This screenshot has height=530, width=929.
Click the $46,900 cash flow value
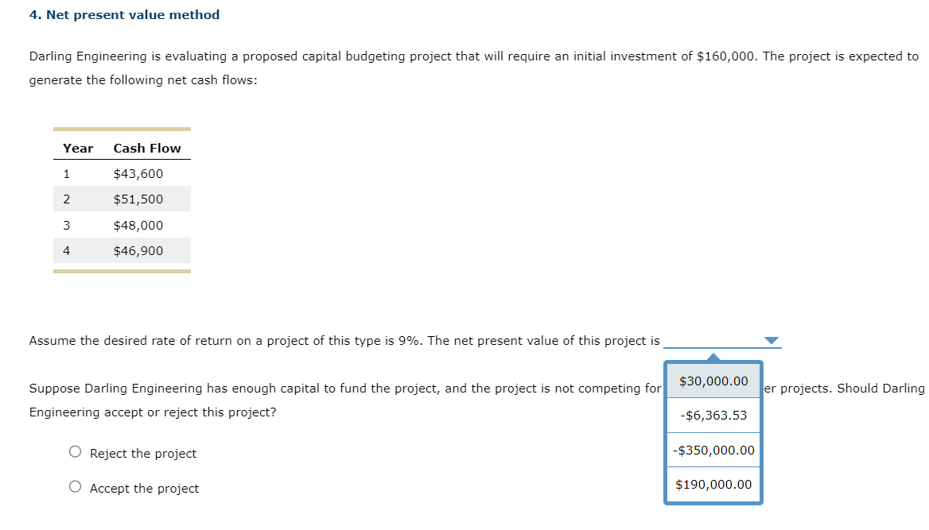click(138, 250)
